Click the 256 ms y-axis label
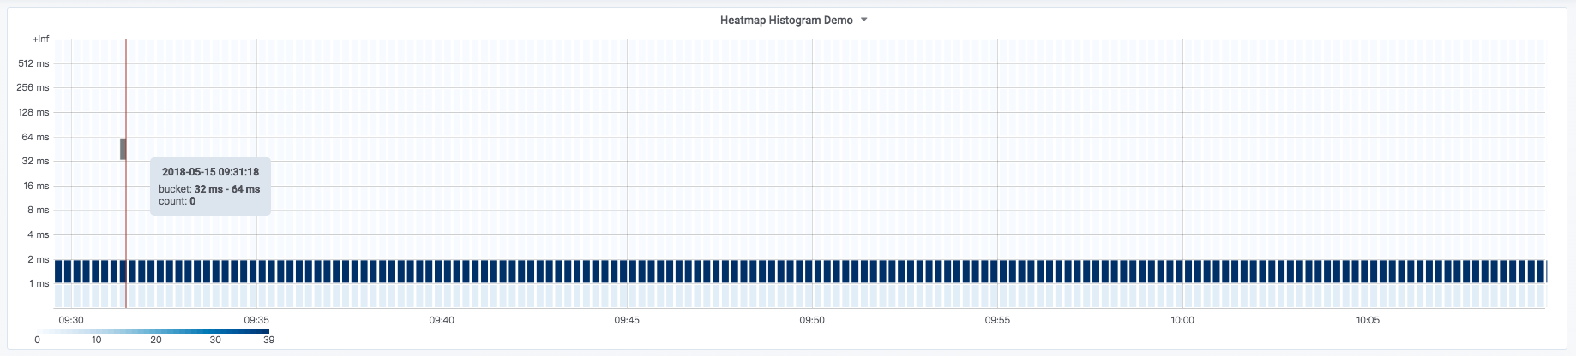 coord(34,87)
